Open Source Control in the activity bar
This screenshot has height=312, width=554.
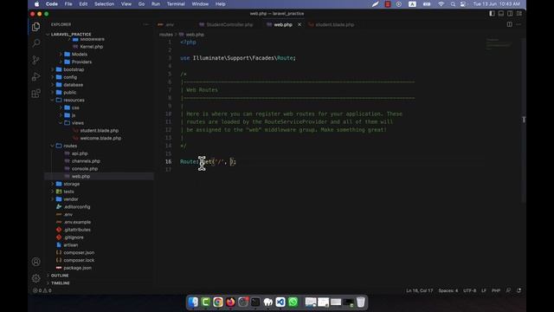coord(35,60)
